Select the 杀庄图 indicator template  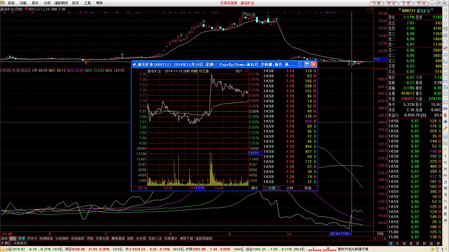tap(141, 239)
